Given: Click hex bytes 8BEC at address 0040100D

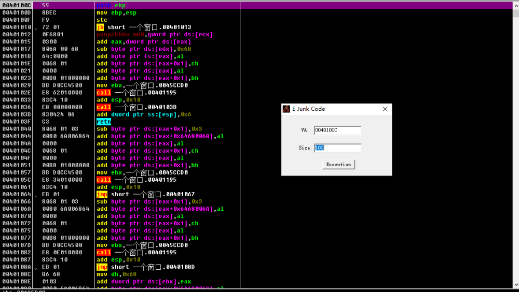Looking at the screenshot, I should click(x=49, y=12).
